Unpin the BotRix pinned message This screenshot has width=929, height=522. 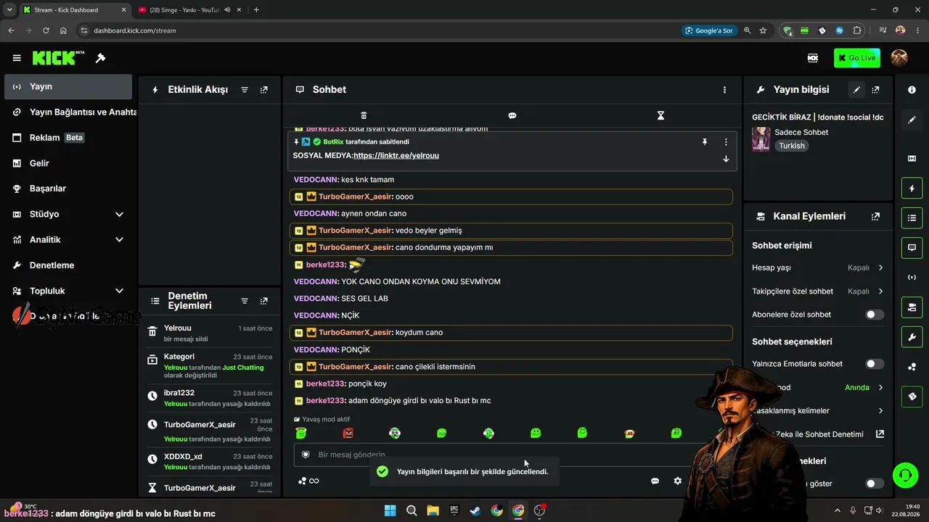[704, 142]
